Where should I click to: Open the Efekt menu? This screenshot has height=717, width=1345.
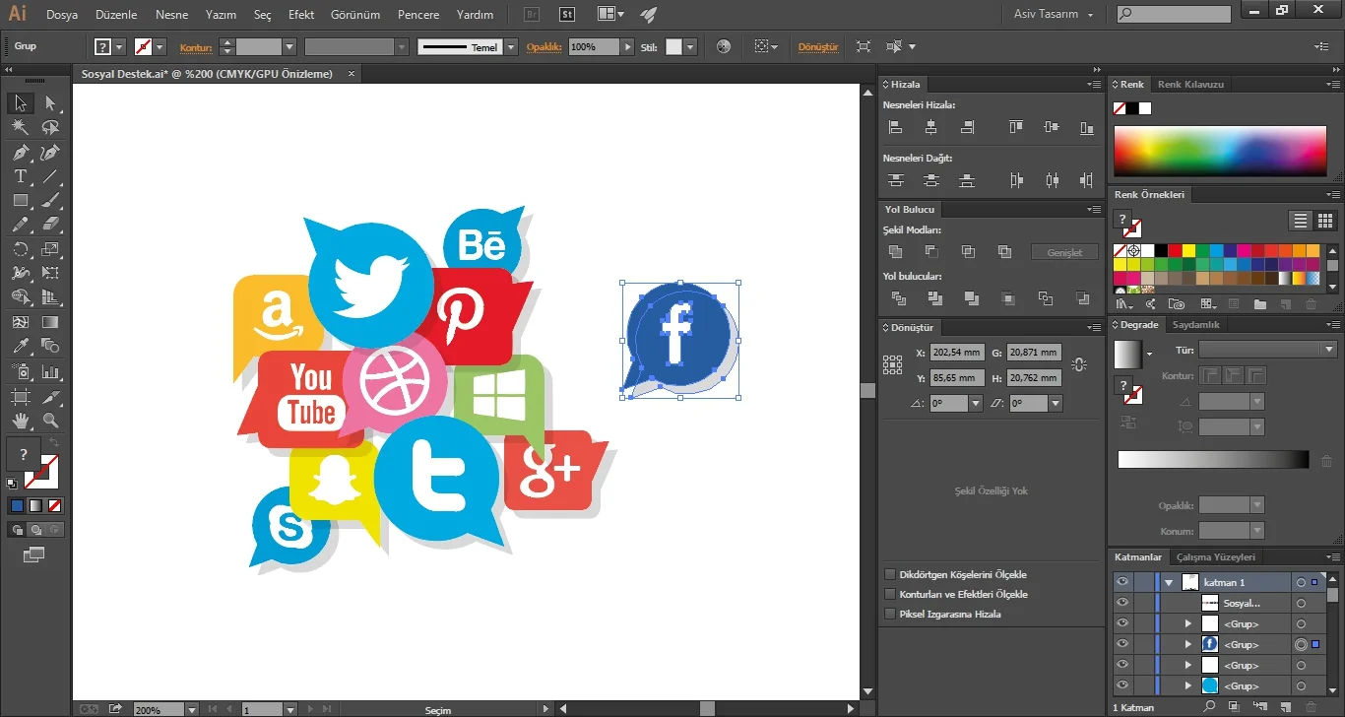click(301, 15)
